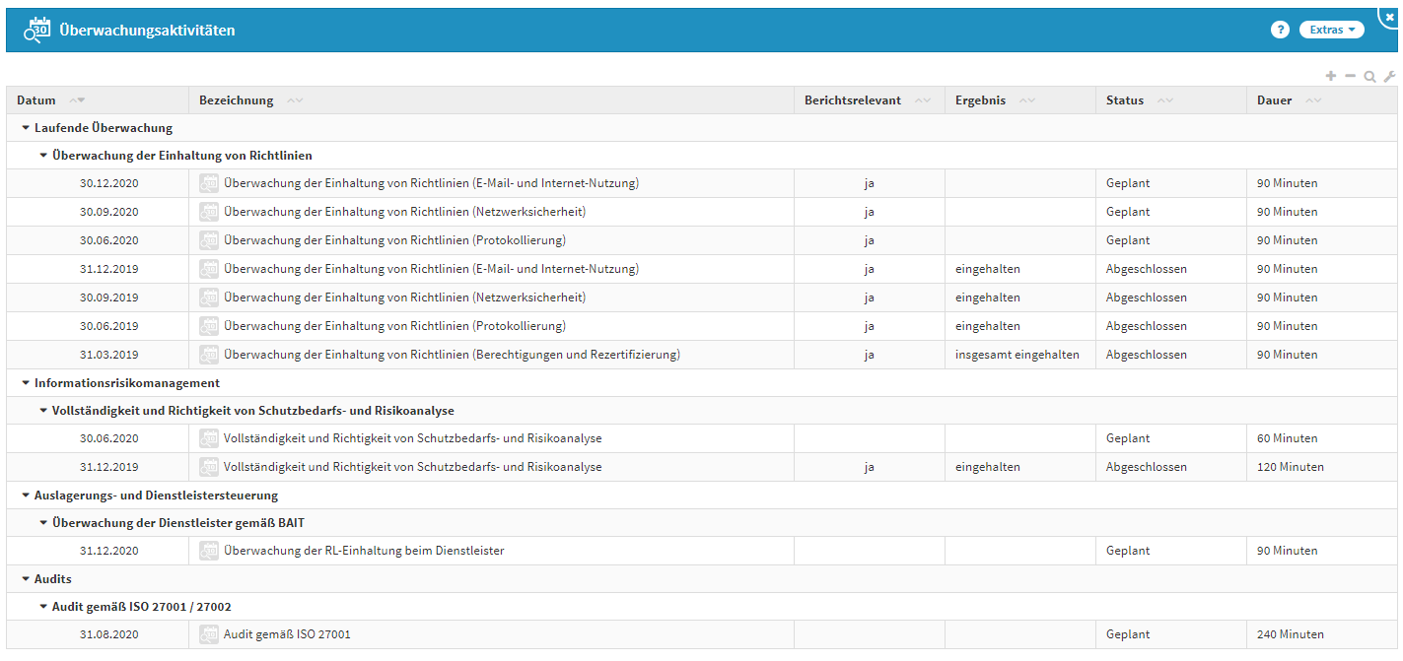Screen dimensions: 1403x661
Task: Open 30.12.2020 E-Mail- und Internet-Nutzung entry
Action: (431, 183)
